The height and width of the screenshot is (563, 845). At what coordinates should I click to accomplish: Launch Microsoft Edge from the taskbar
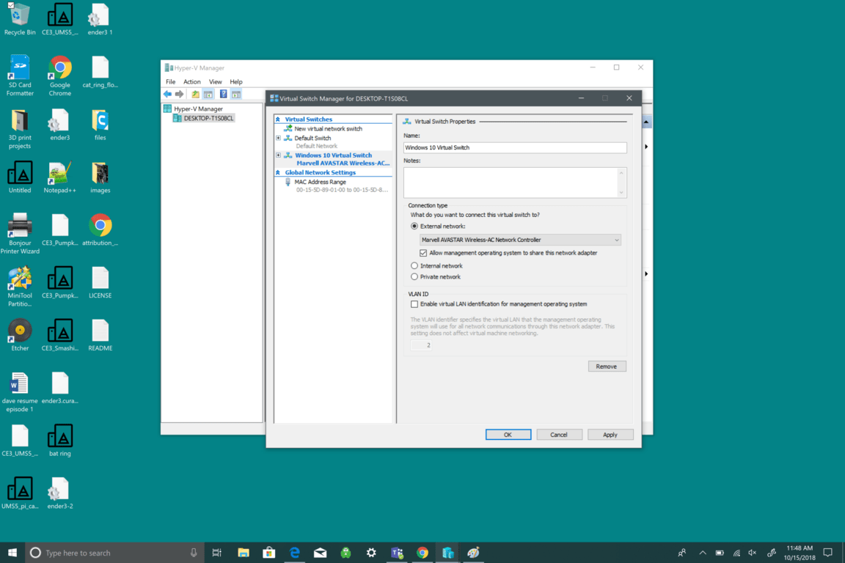coord(295,553)
